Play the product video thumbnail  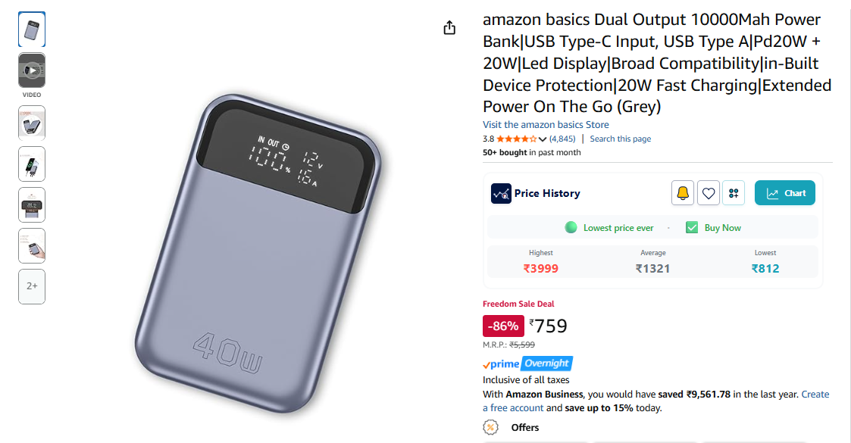pos(32,70)
